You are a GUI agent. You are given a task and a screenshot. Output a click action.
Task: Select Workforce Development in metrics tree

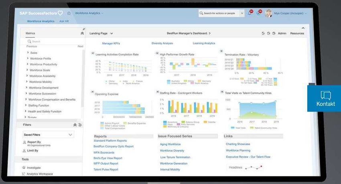point(44,88)
